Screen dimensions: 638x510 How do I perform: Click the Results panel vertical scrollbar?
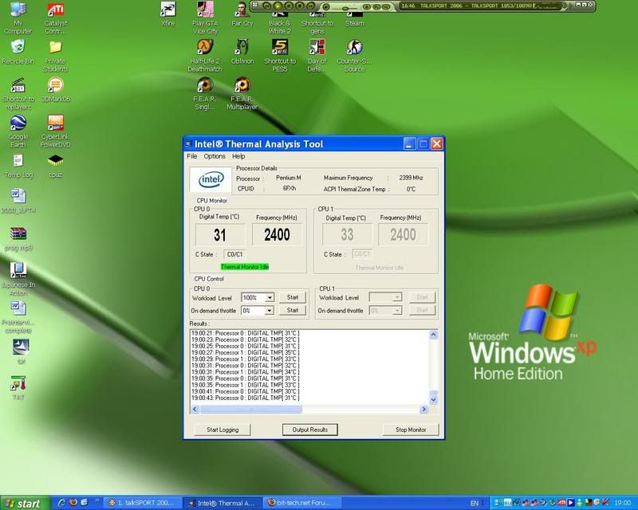[x=434, y=367]
